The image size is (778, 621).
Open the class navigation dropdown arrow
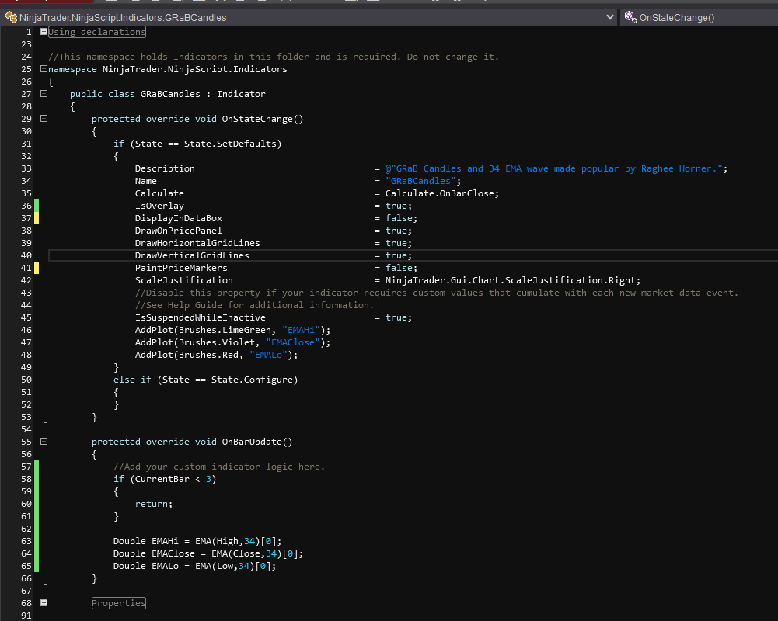[610, 16]
